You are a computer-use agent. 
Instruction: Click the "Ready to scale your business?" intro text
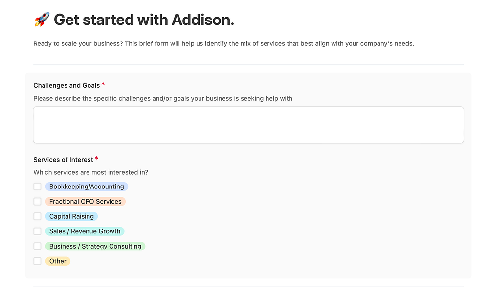223,44
